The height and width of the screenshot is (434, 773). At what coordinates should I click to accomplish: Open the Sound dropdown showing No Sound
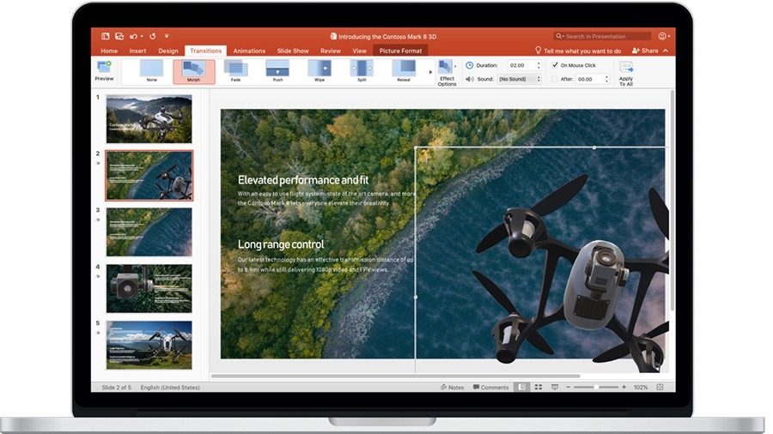pyautogui.click(x=520, y=79)
